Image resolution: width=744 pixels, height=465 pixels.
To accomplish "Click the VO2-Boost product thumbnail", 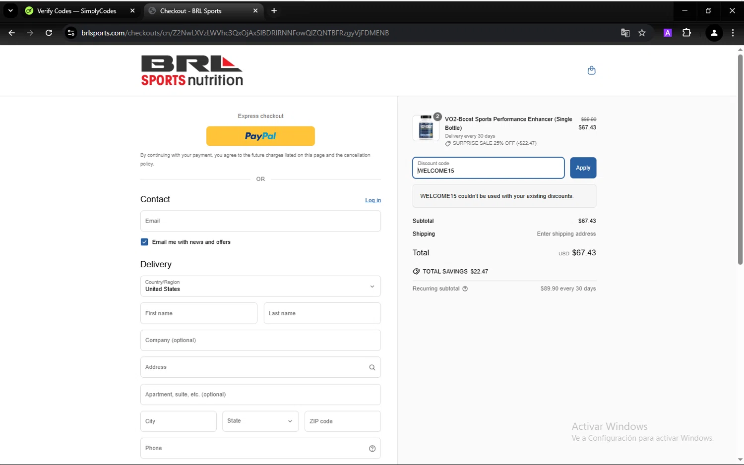I will (x=426, y=128).
